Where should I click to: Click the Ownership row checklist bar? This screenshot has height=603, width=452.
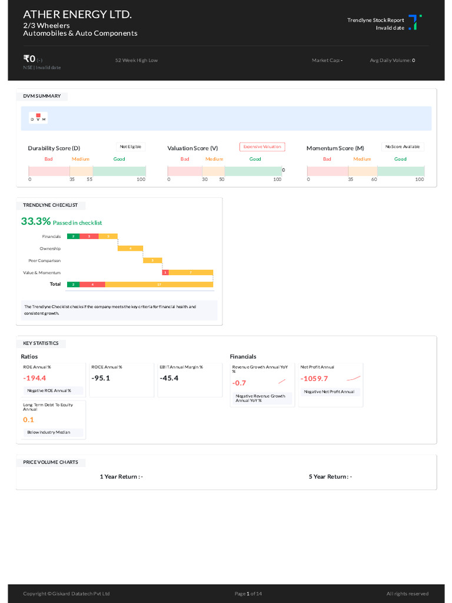pyautogui.click(x=130, y=249)
